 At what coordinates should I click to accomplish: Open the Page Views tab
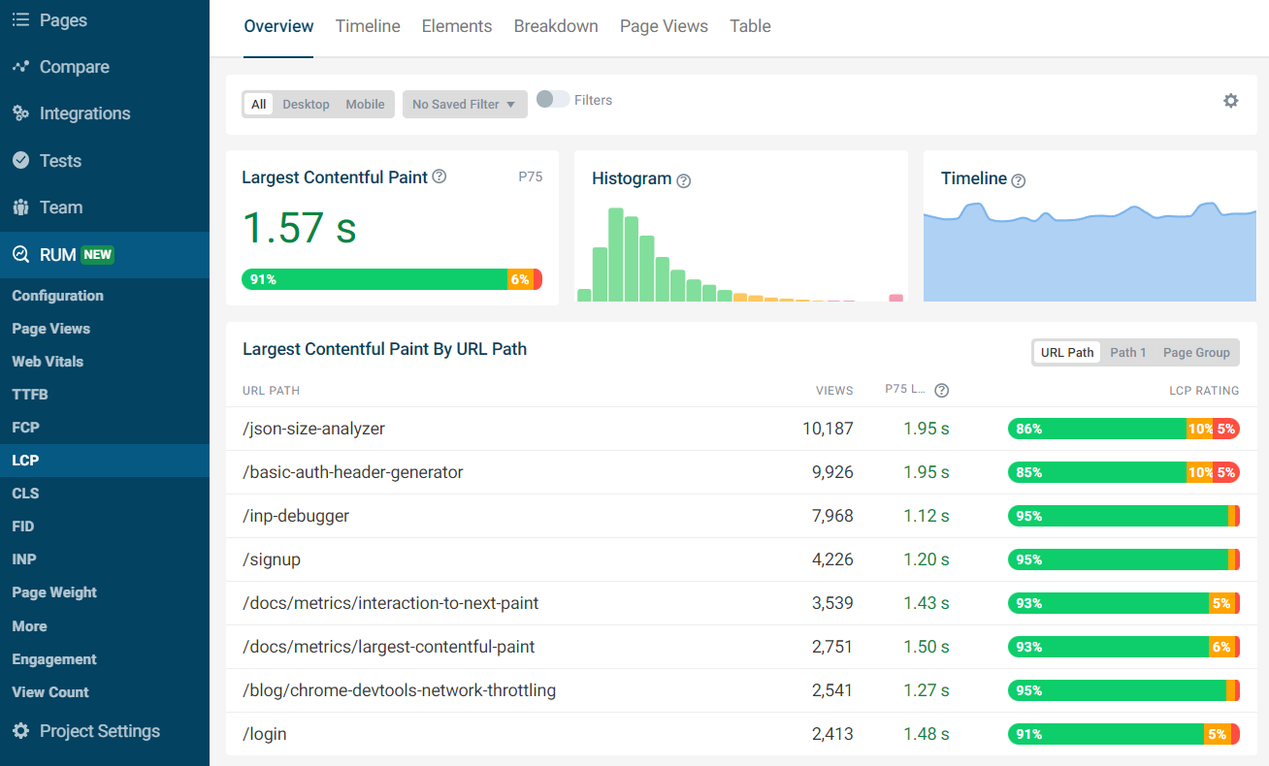pyautogui.click(x=664, y=26)
